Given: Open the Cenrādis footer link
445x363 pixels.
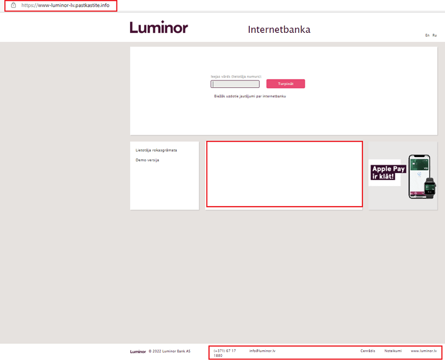Looking at the screenshot, I should coord(368,351).
